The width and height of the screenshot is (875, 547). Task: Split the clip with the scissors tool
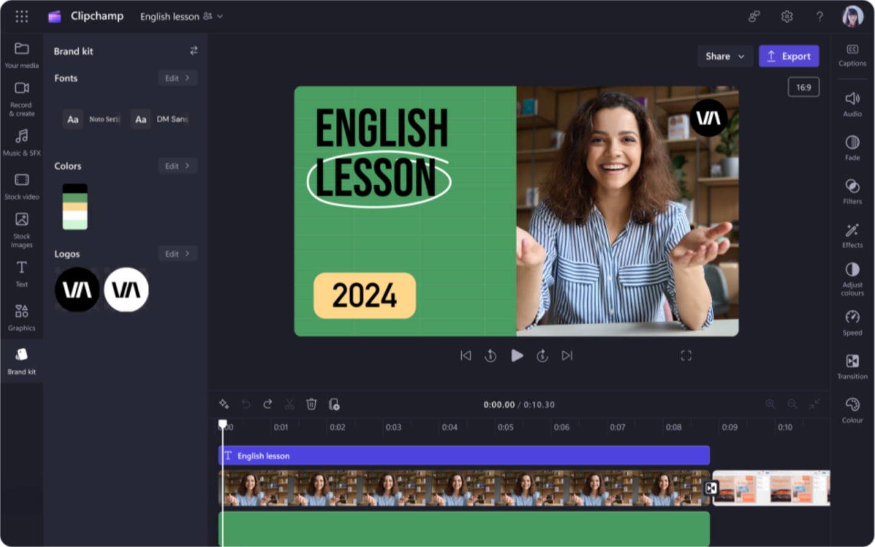pos(290,404)
